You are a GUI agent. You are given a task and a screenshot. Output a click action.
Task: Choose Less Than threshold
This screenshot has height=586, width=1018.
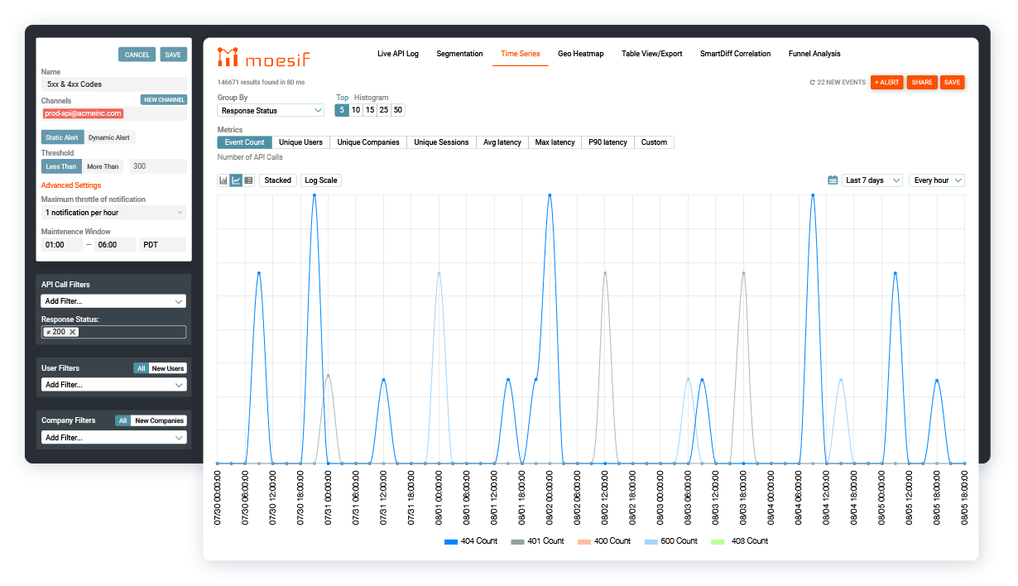click(x=61, y=166)
